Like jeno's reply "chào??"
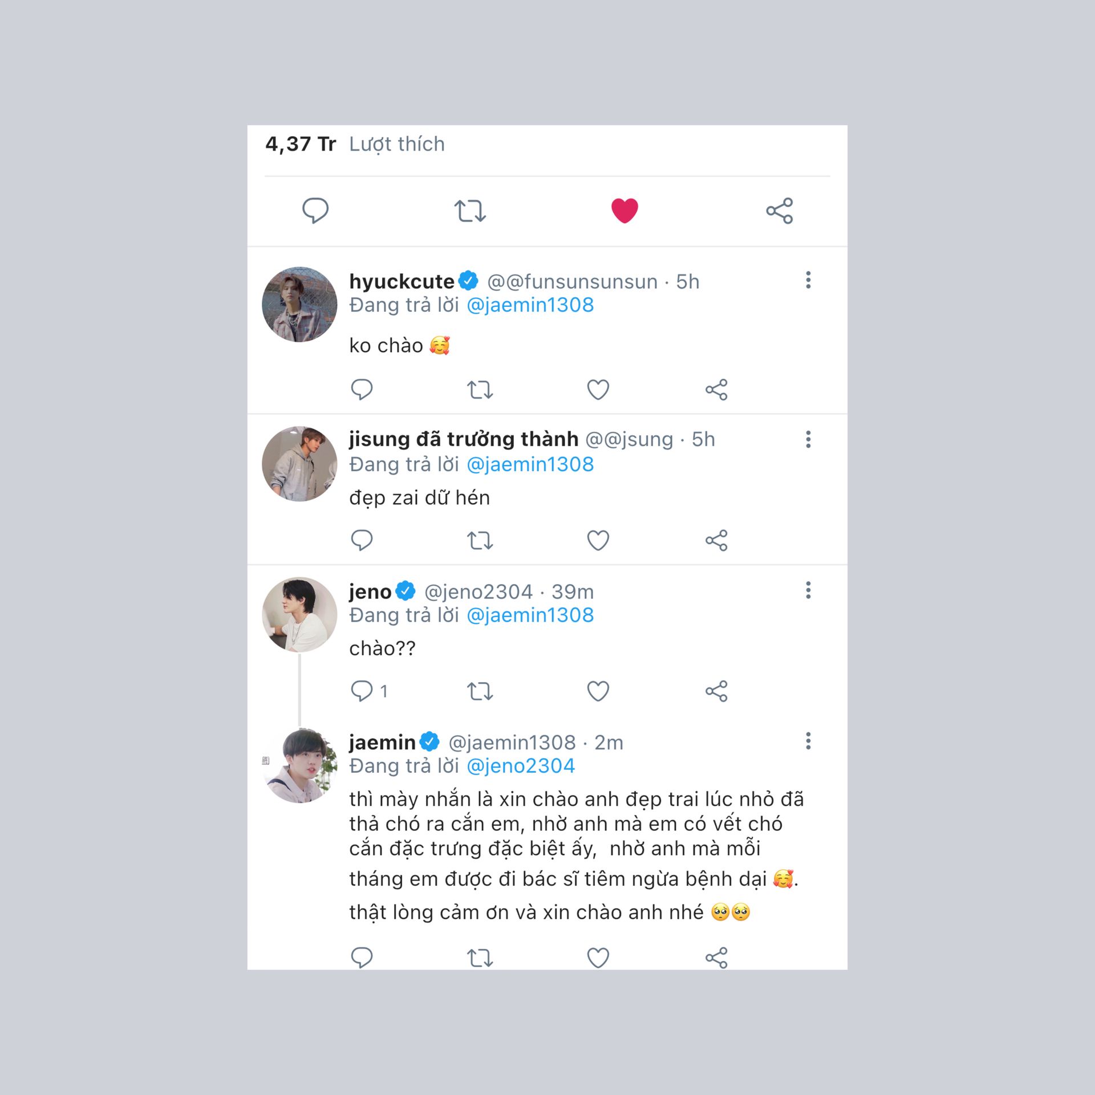 (598, 691)
